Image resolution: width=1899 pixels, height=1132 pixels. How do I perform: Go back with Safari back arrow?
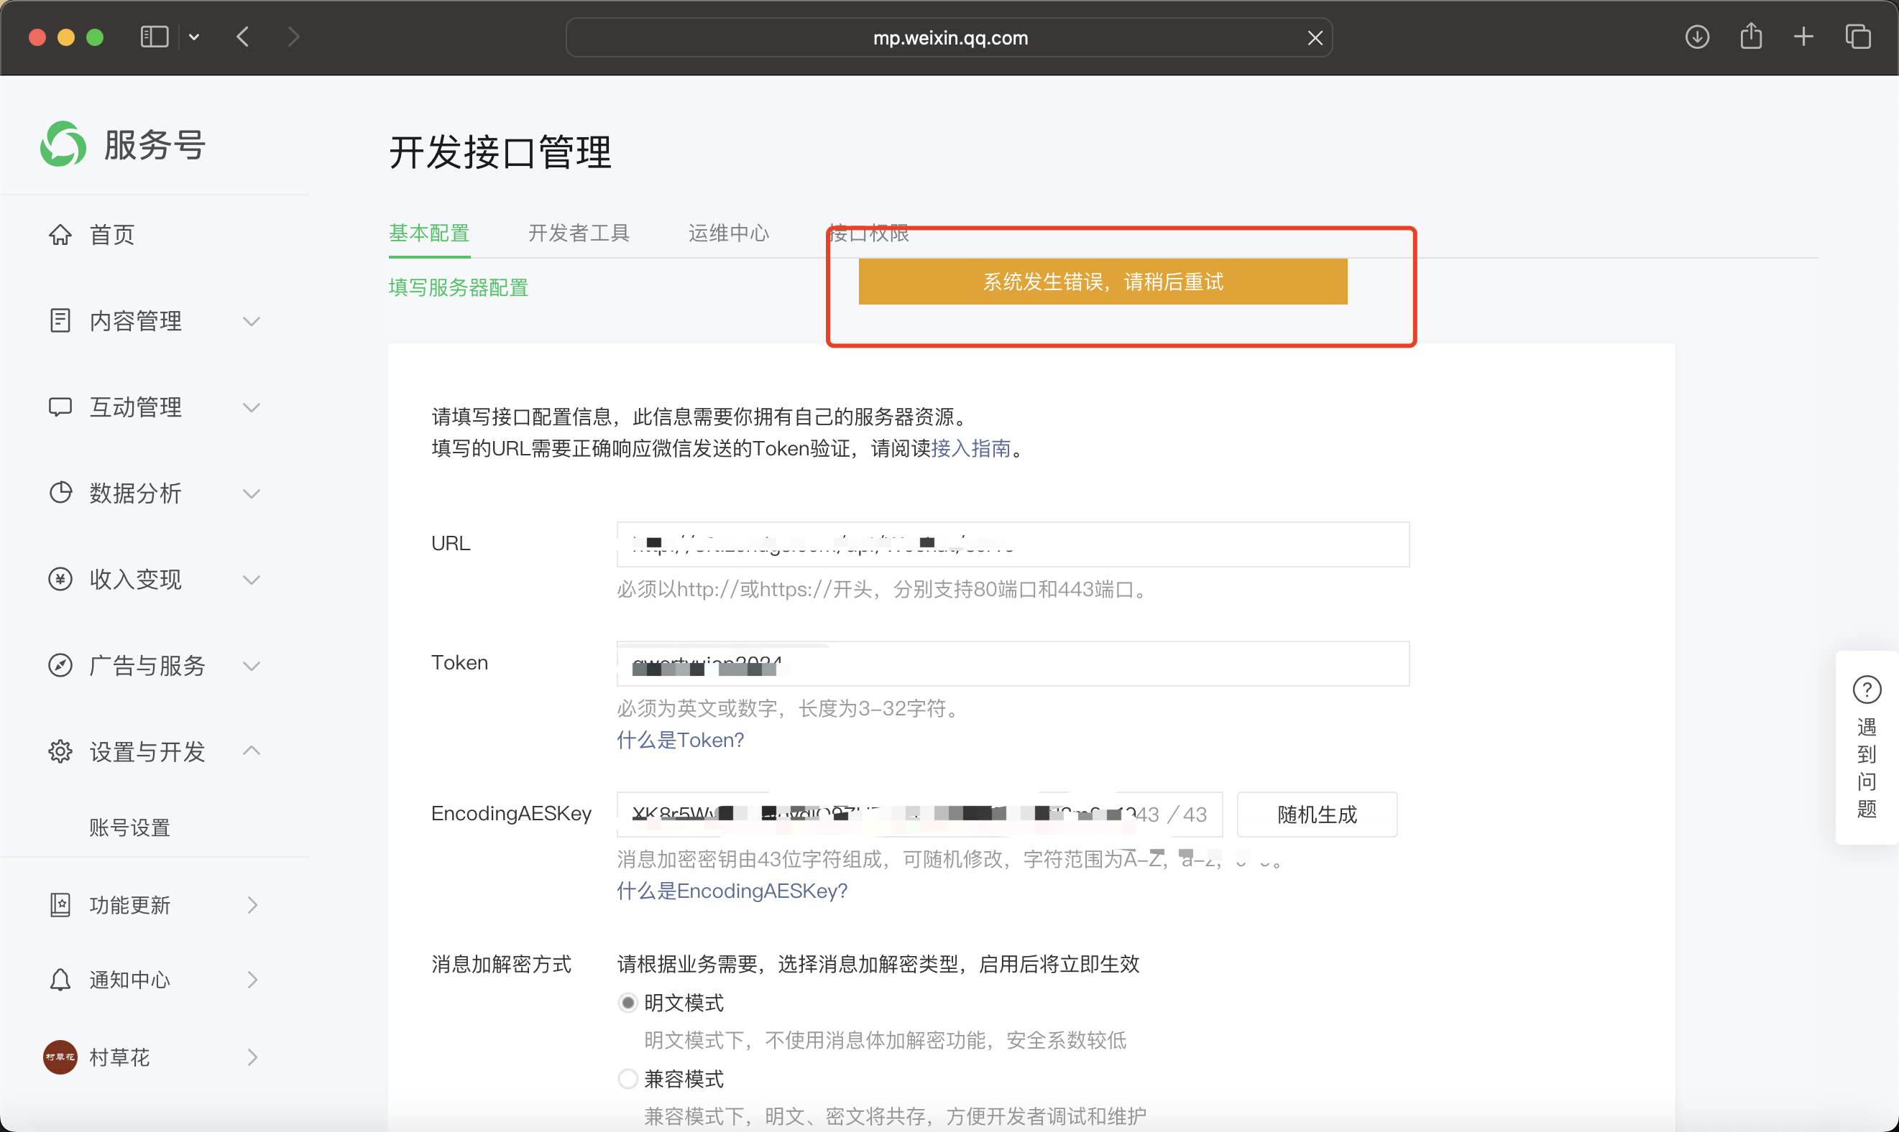[243, 37]
